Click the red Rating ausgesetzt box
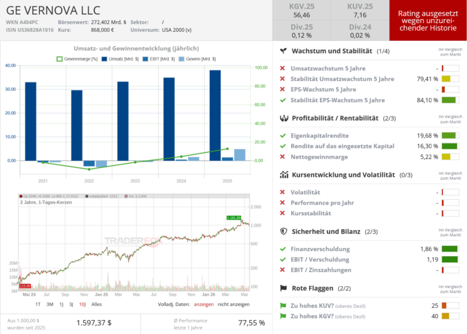 428,20
